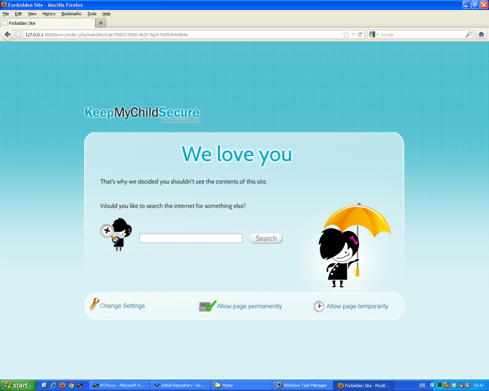
Task: Click the browser back arrow button
Action: [7, 34]
